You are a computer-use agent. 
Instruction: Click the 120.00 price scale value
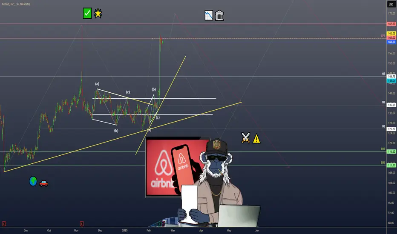[391, 143]
